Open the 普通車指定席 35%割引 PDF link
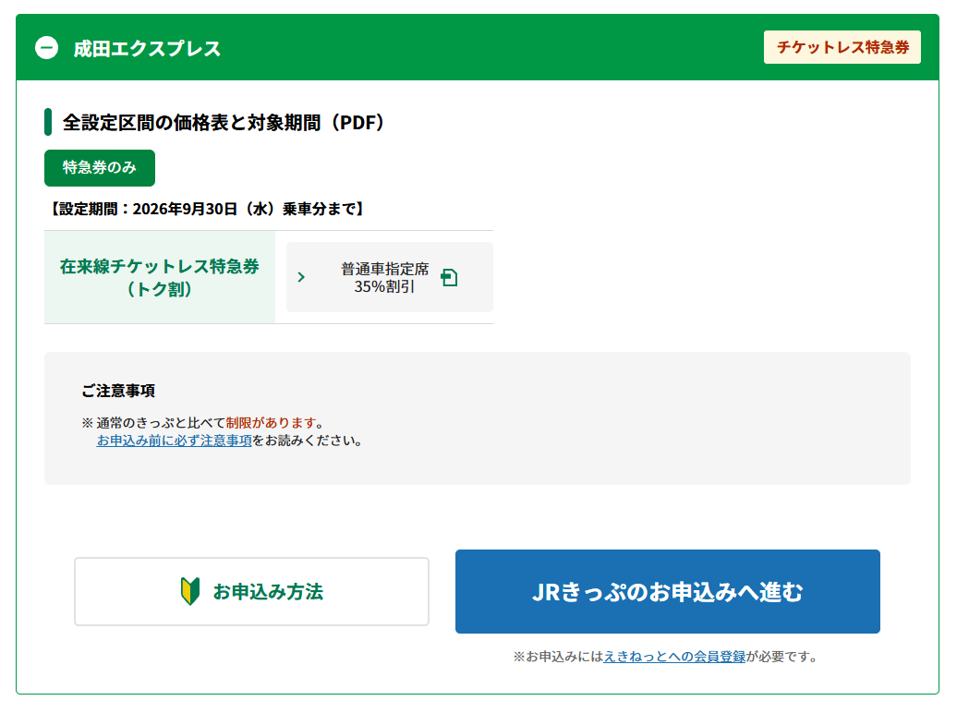The width and height of the screenshot is (957, 713). point(390,277)
